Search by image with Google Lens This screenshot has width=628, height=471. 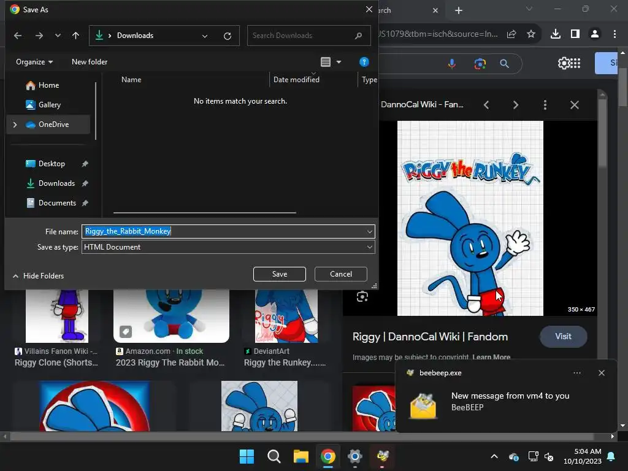tap(480, 63)
